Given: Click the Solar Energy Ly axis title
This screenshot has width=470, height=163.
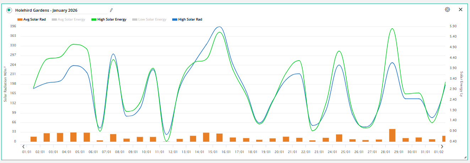Looking at the screenshot, I should (x=461, y=84).
